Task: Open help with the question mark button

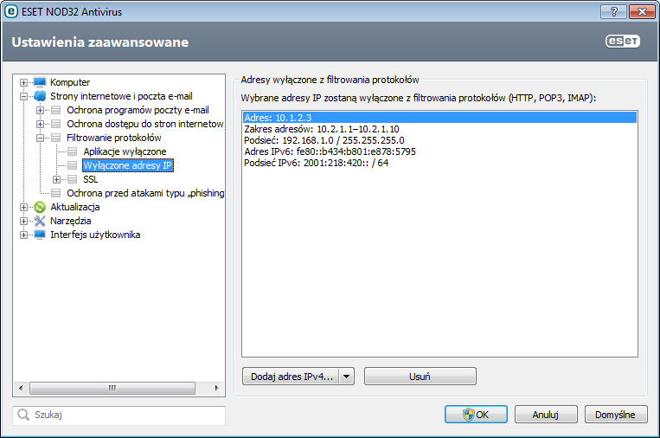Action: pos(613,11)
